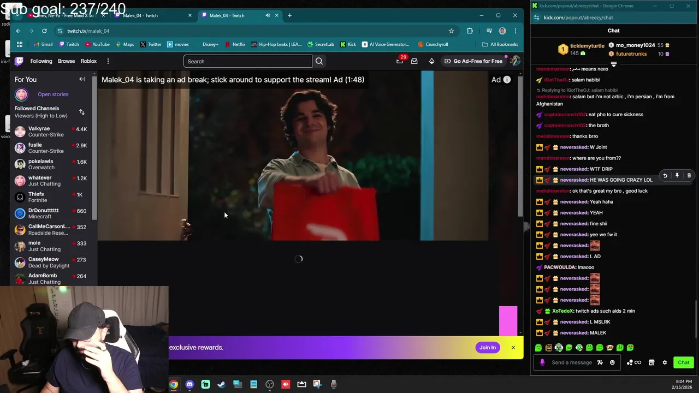Open Discord from the taskbar
This screenshot has height=393, width=699.
point(189,384)
